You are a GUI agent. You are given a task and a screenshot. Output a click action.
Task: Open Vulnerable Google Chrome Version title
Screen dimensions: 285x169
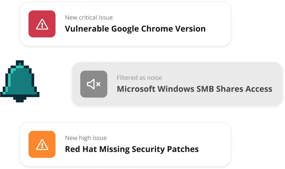(135, 29)
